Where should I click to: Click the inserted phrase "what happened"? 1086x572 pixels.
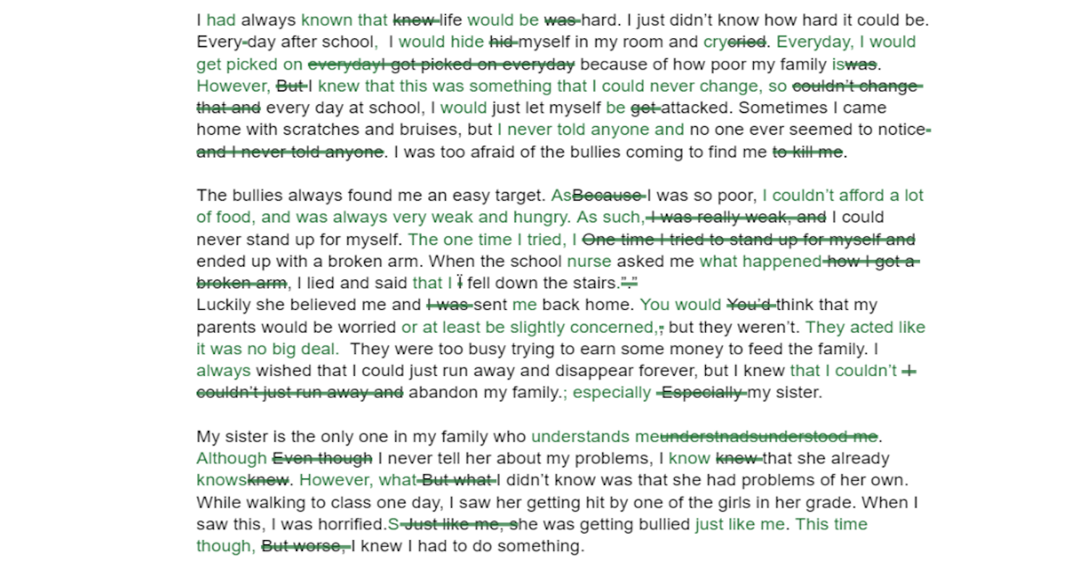point(760,261)
